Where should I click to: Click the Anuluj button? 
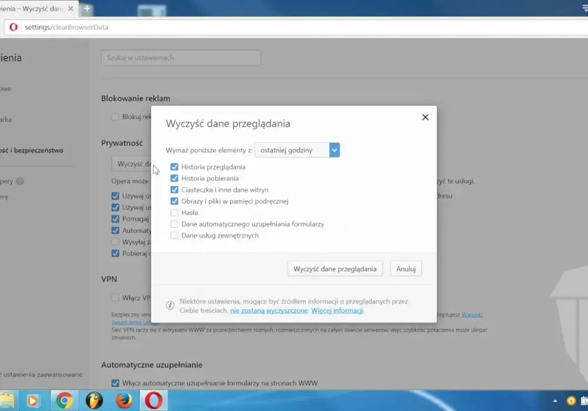406,269
